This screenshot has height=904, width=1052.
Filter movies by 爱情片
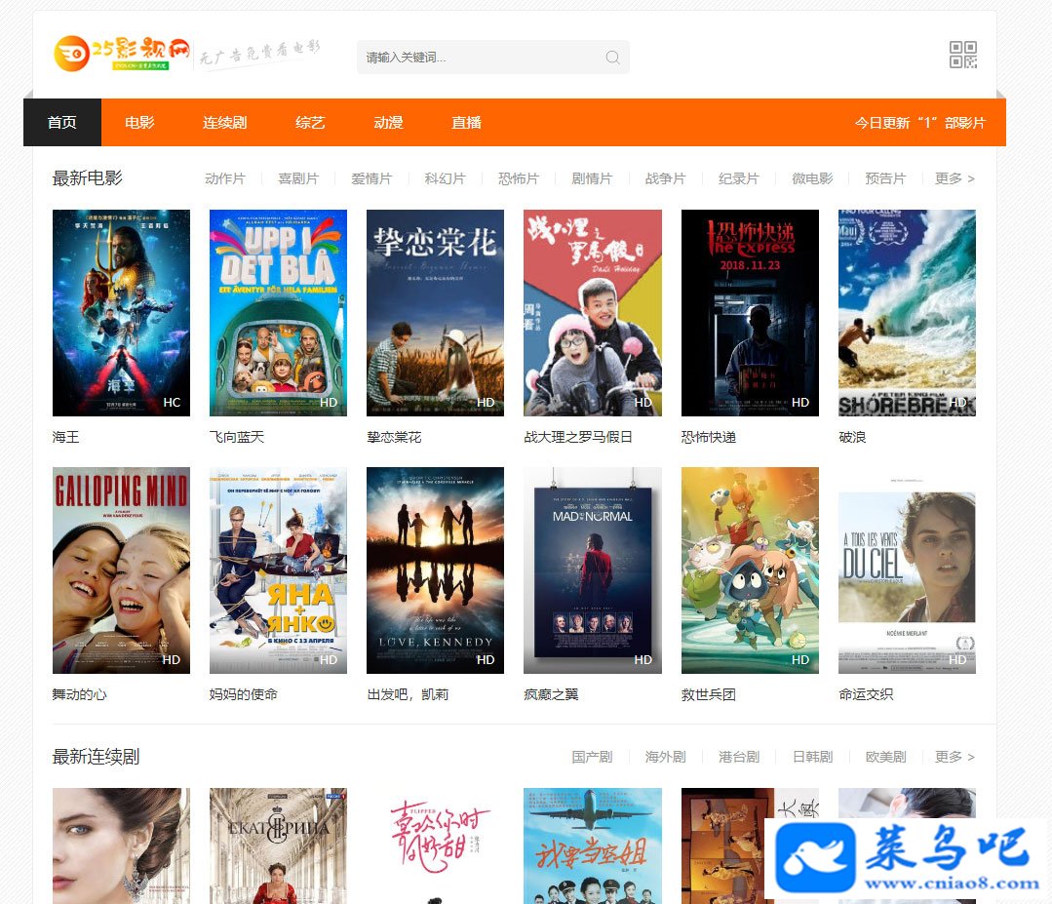[x=371, y=178]
